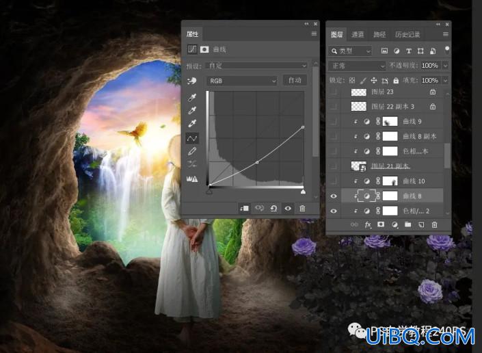Screen dimensions: 482x353
Task: Click the fill 100% field
Action: coord(430,81)
